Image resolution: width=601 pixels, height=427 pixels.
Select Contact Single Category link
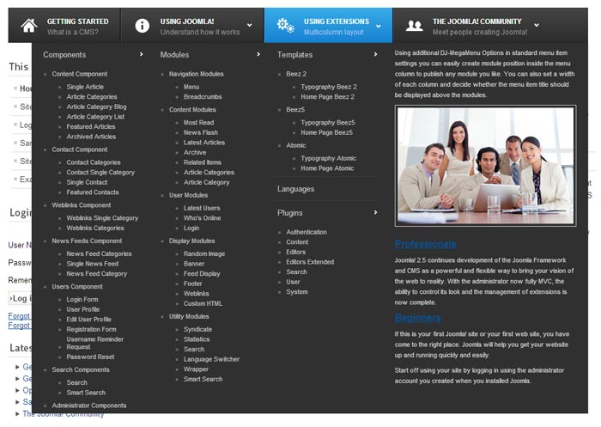tap(100, 173)
